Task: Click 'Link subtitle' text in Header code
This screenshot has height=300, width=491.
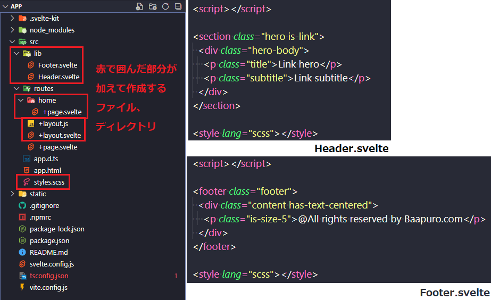Action: [321, 78]
